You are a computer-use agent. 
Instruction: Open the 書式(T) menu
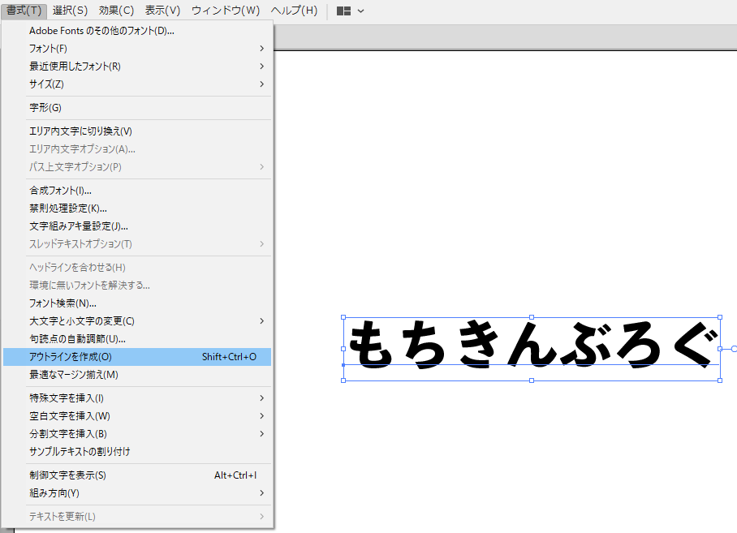24,10
